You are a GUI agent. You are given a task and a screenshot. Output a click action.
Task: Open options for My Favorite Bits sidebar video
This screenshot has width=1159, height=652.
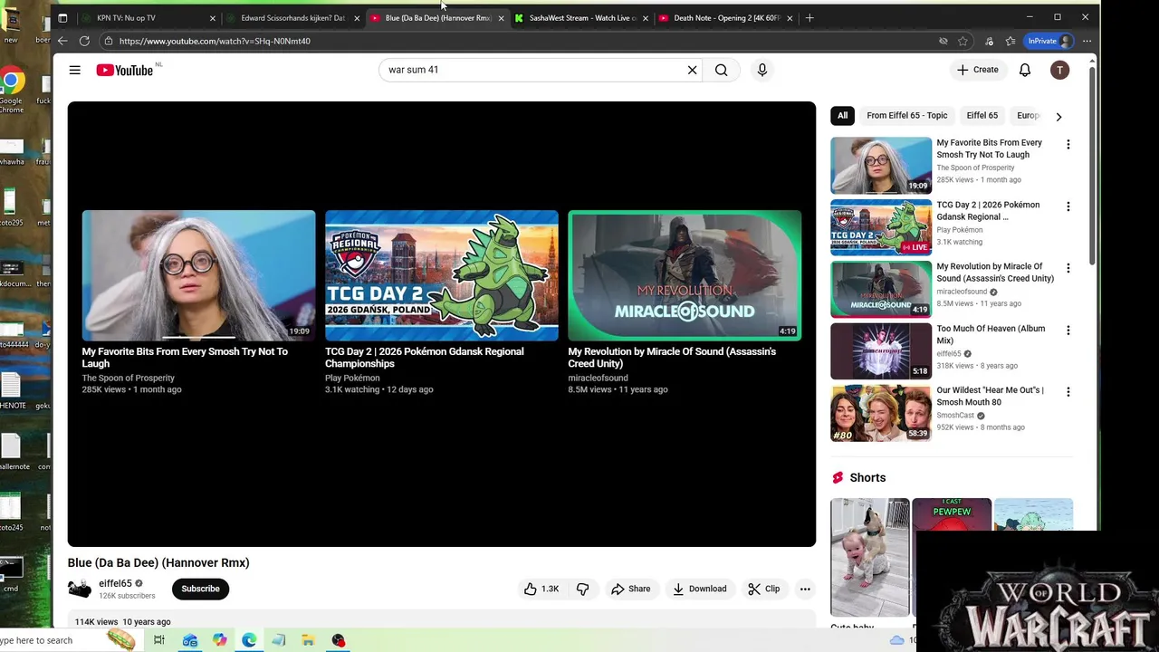[1068, 145]
